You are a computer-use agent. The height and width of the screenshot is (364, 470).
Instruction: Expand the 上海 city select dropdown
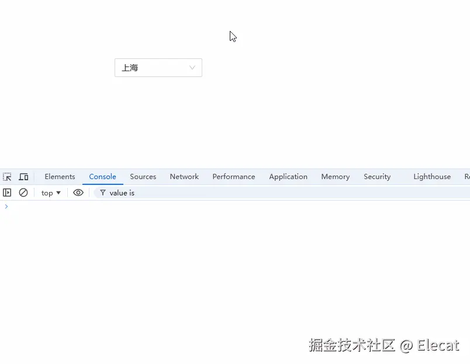[x=158, y=68]
